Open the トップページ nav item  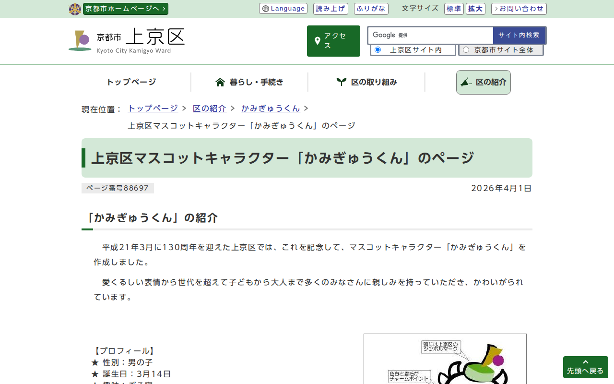coord(131,82)
